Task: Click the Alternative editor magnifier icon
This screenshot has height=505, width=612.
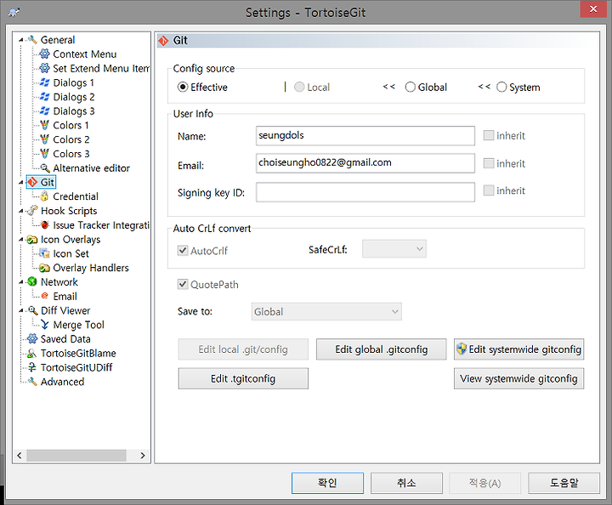Action: [45, 167]
